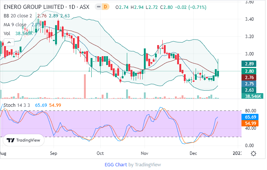The height and width of the screenshot is (170, 267).
Task: Click the grey dash market status indicator
Action: (98, 7)
